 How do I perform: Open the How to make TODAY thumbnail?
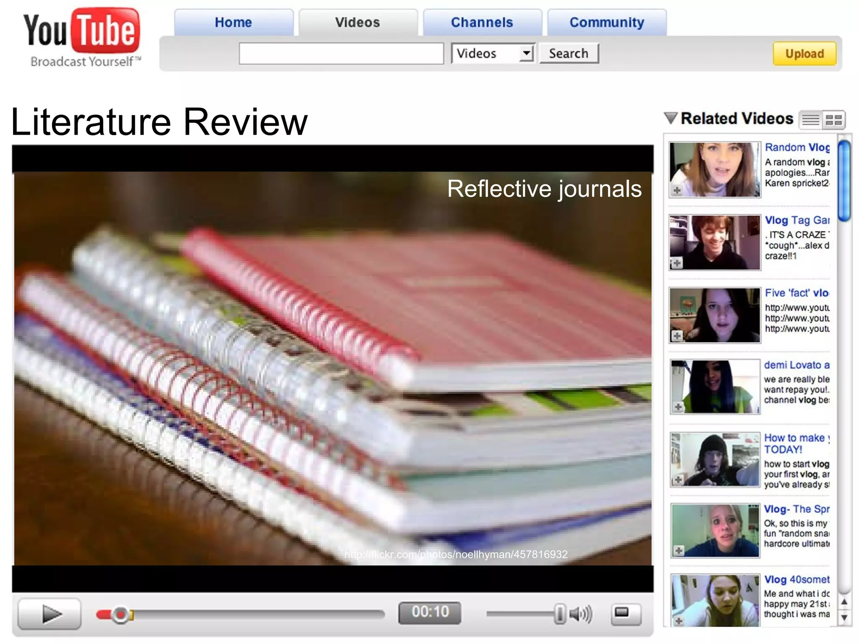[x=715, y=460]
